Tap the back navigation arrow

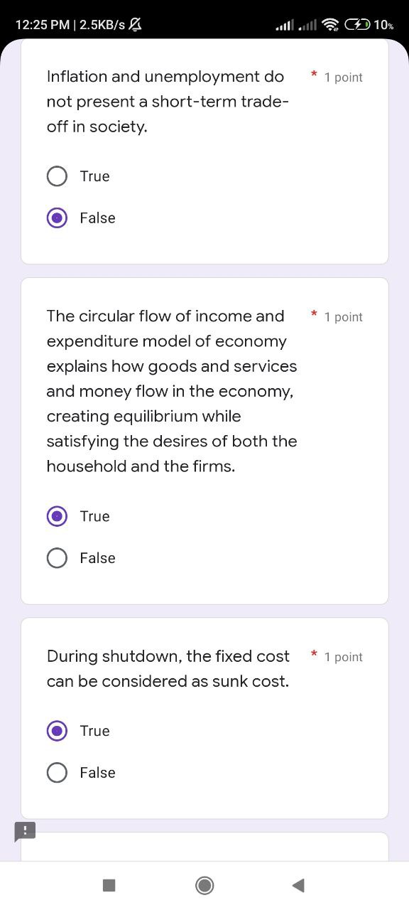point(298,885)
